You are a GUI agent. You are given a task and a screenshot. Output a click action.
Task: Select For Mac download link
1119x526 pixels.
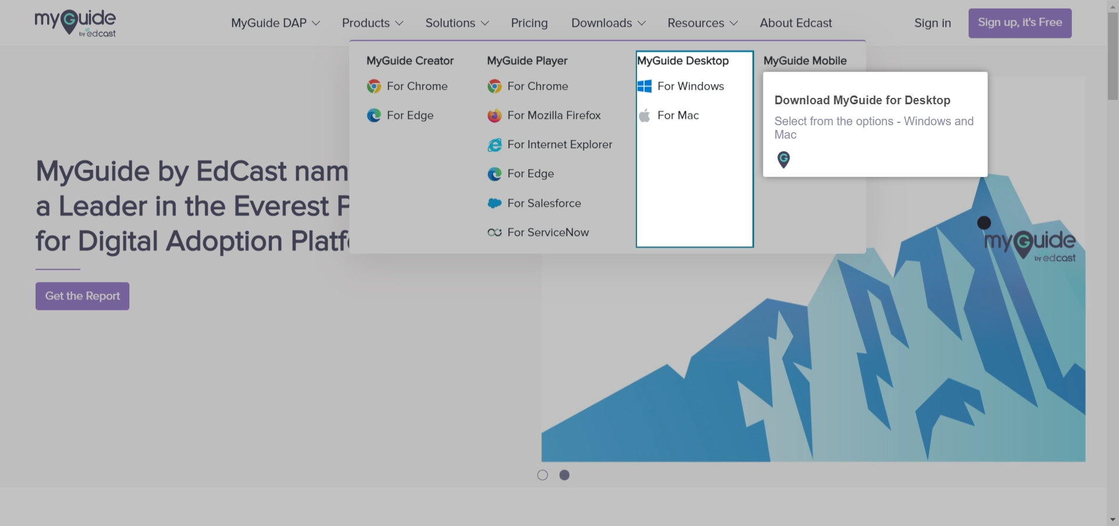(x=678, y=115)
